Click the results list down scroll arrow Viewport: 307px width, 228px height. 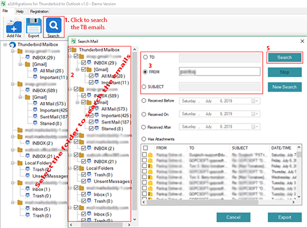click(299, 197)
